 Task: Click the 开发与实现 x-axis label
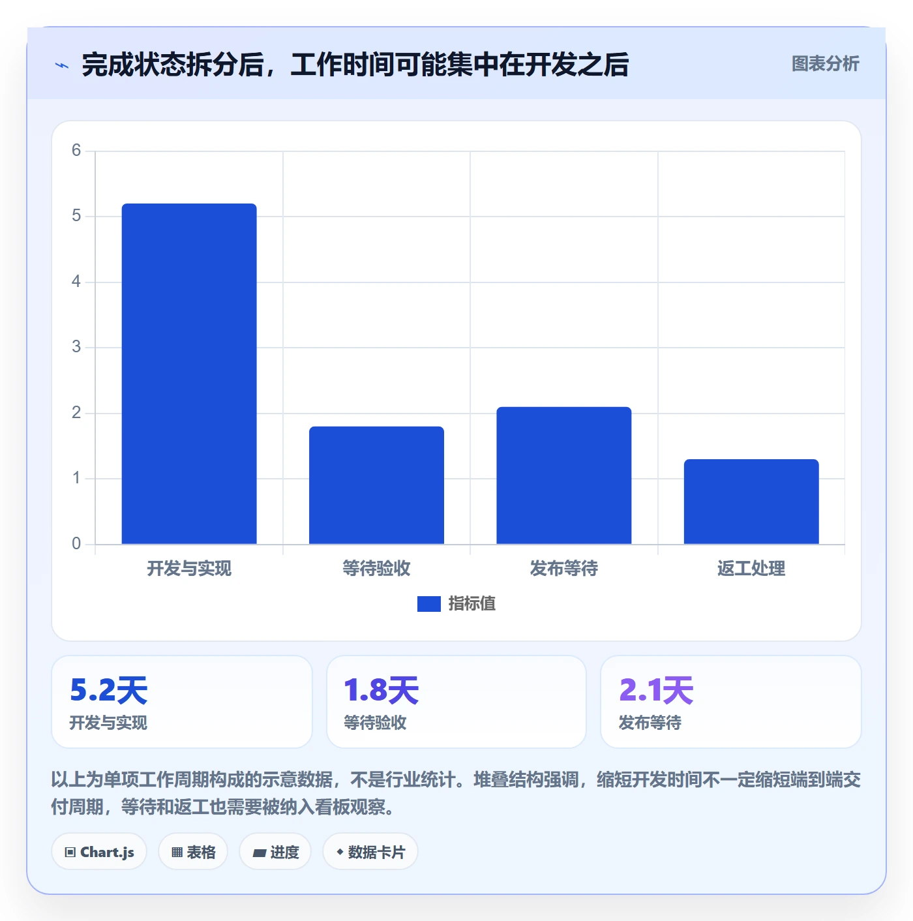coord(189,569)
